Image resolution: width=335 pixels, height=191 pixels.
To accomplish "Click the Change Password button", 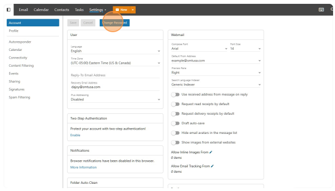I will click(x=115, y=23).
